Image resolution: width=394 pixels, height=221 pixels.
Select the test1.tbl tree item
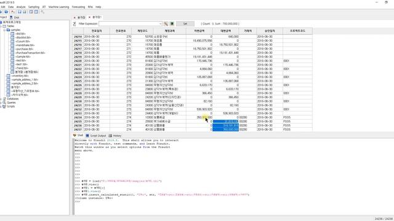(x=21, y=64)
